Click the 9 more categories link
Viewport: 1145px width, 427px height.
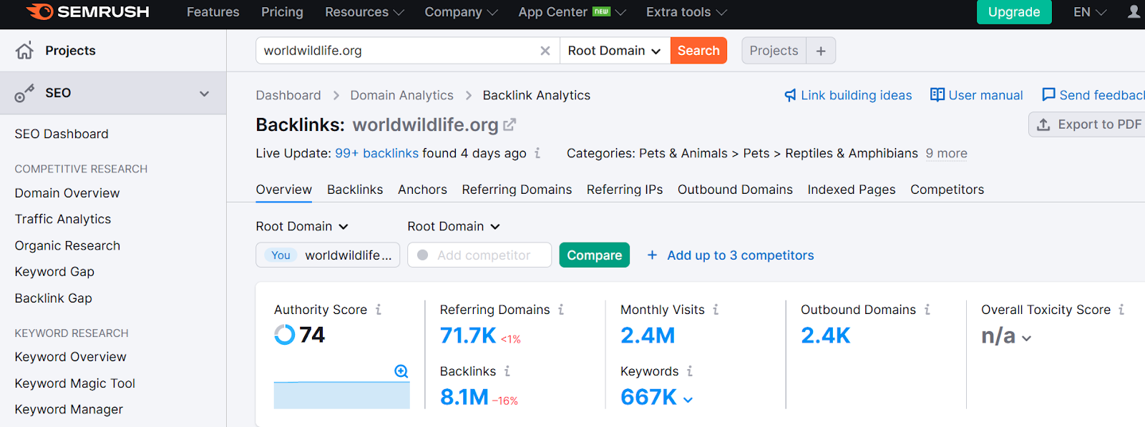(946, 153)
